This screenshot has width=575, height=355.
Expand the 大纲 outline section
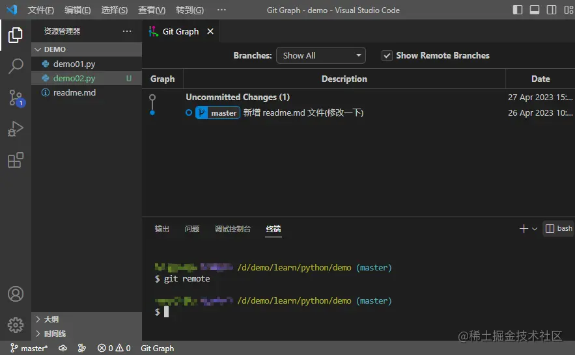pyautogui.click(x=87, y=319)
